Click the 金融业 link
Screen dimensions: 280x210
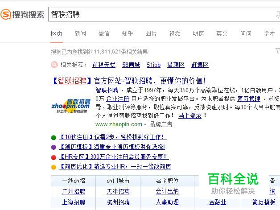(218, 202)
